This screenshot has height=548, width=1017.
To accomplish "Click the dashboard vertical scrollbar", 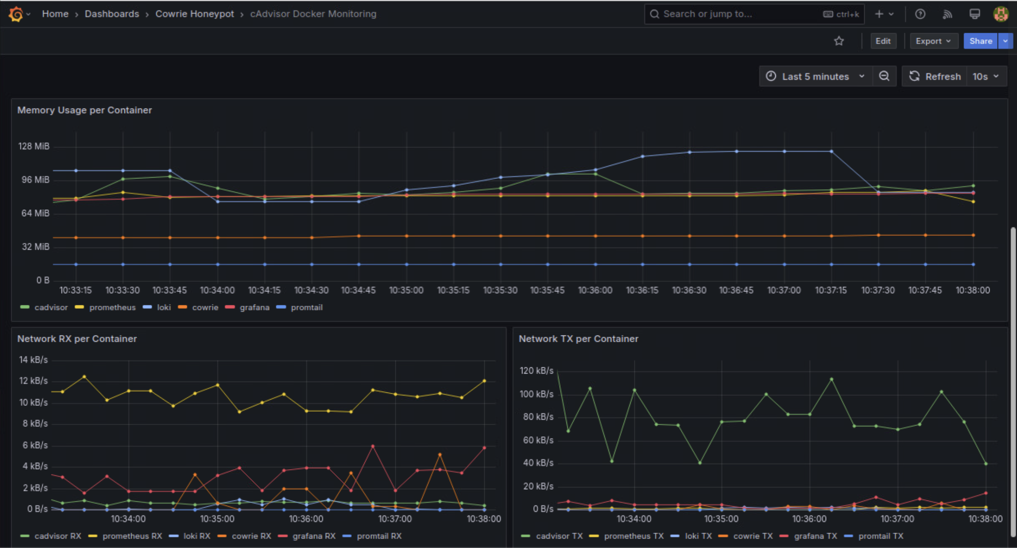I will pyautogui.click(x=1013, y=381).
